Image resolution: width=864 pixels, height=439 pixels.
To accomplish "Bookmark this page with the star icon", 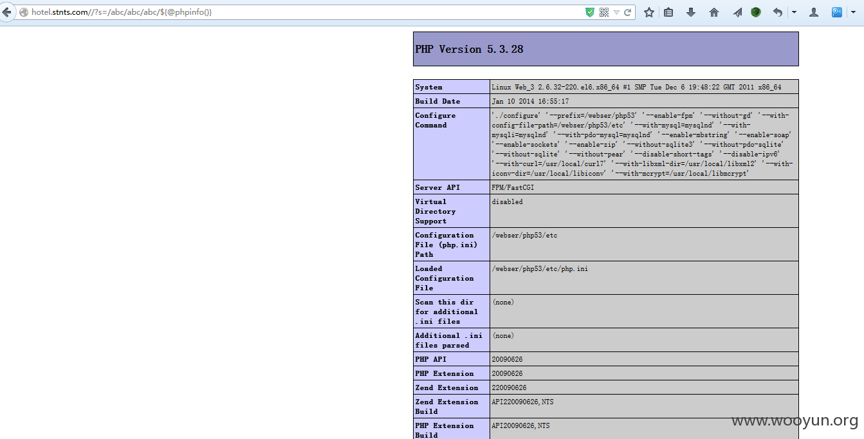I will click(x=649, y=12).
